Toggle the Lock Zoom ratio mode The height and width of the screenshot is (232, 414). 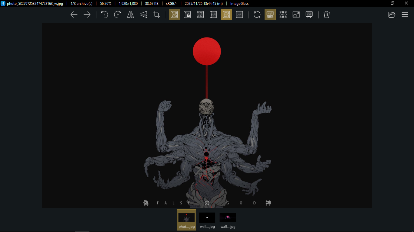(x=187, y=14)
